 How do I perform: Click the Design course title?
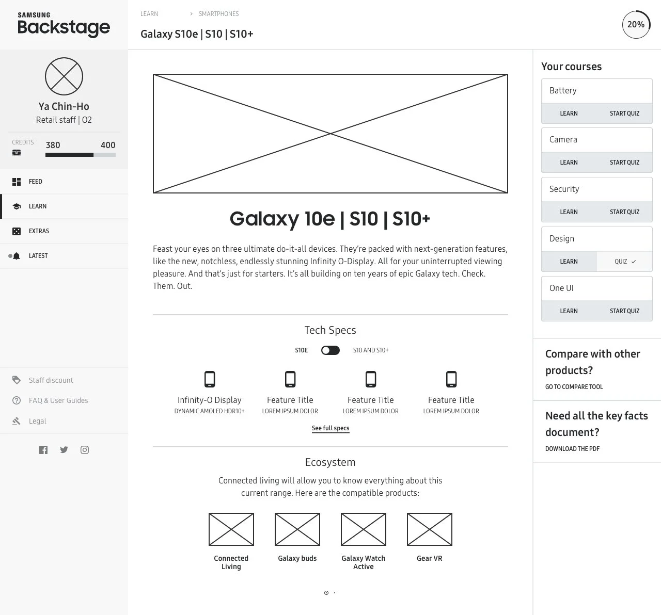[x=562, y=239]
